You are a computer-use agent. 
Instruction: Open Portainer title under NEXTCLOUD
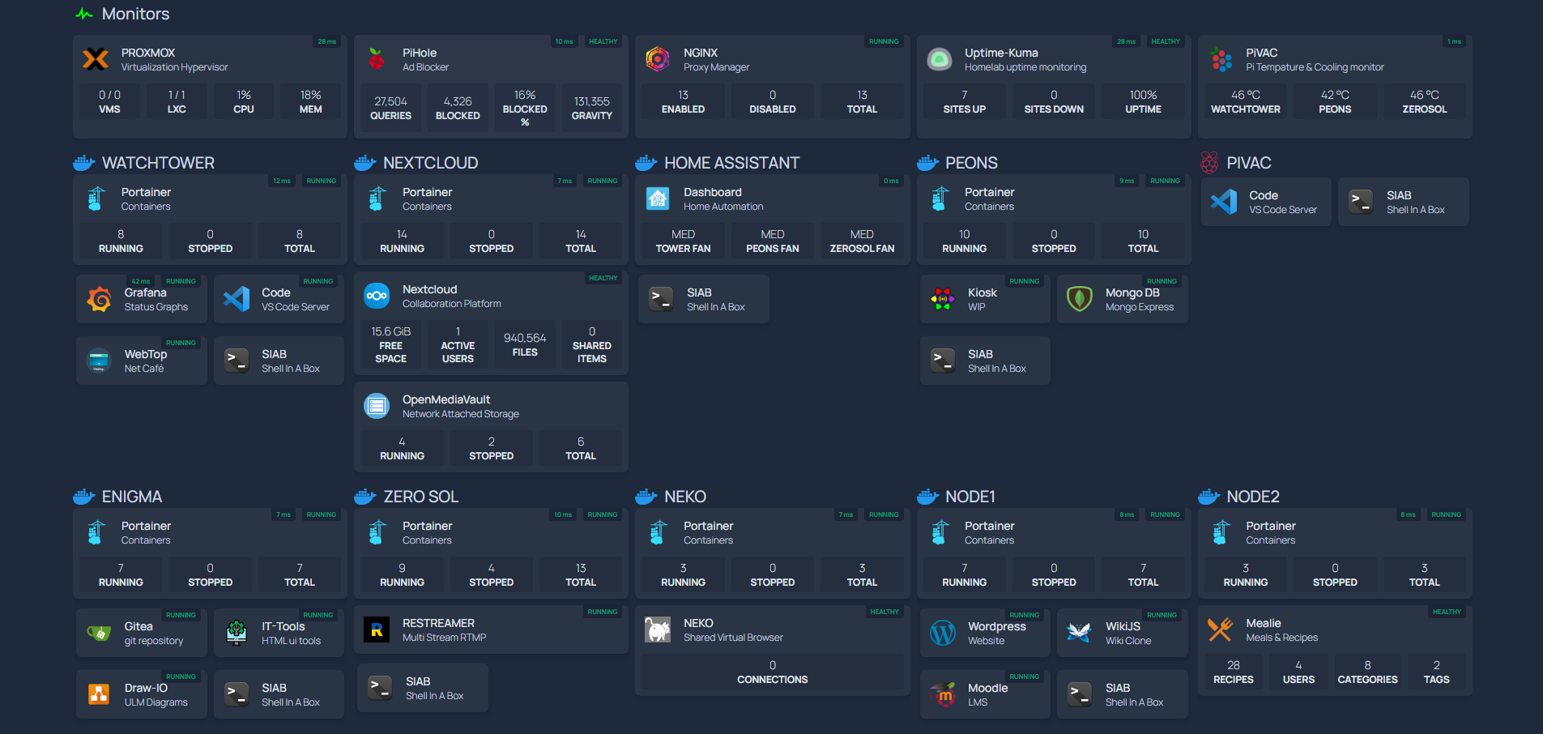427,192
